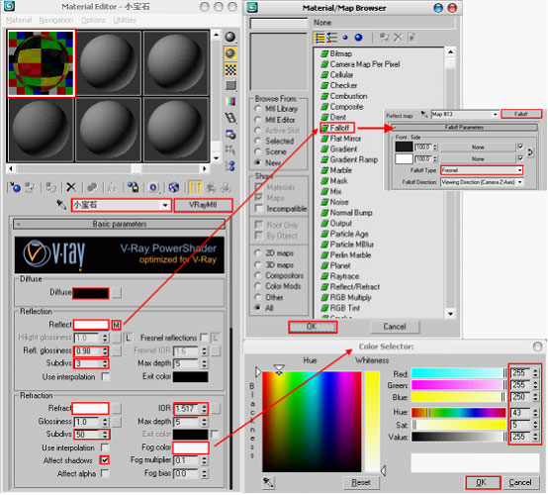Open Utilities menu

click(x=125, y=20)
